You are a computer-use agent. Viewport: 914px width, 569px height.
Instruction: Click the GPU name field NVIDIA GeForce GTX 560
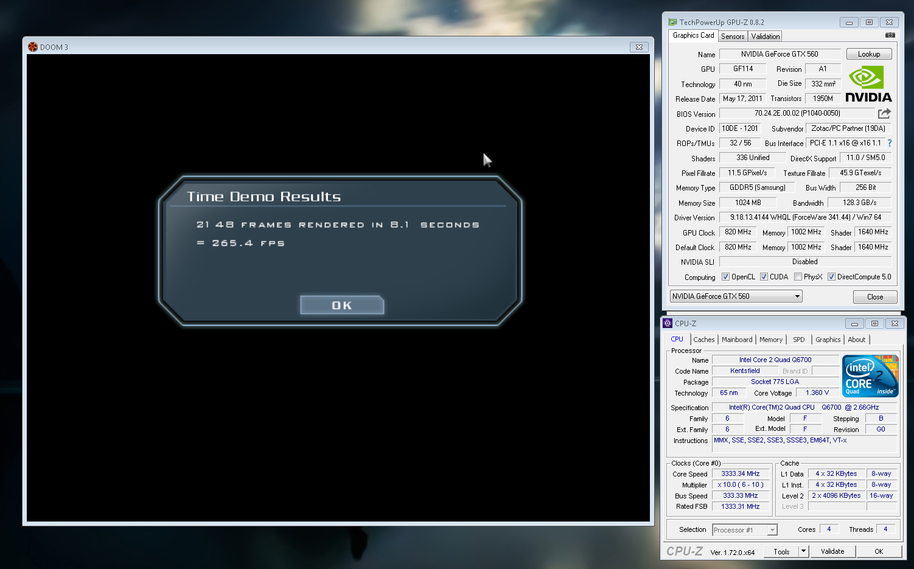pos(780,54)
